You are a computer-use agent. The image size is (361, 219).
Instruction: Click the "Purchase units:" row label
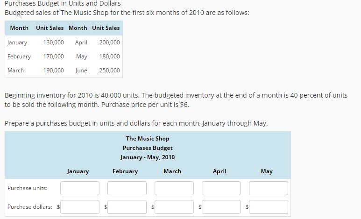tap(27, 188)
